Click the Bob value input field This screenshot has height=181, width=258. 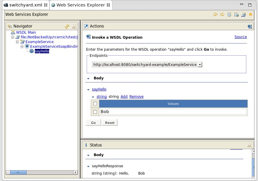pos(173,112)
